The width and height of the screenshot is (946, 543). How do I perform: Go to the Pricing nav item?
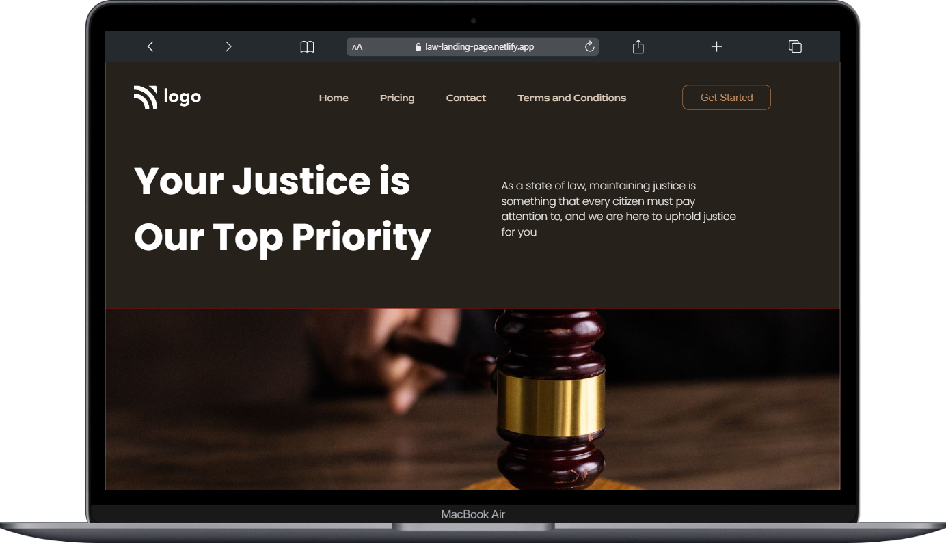point(397,98)
